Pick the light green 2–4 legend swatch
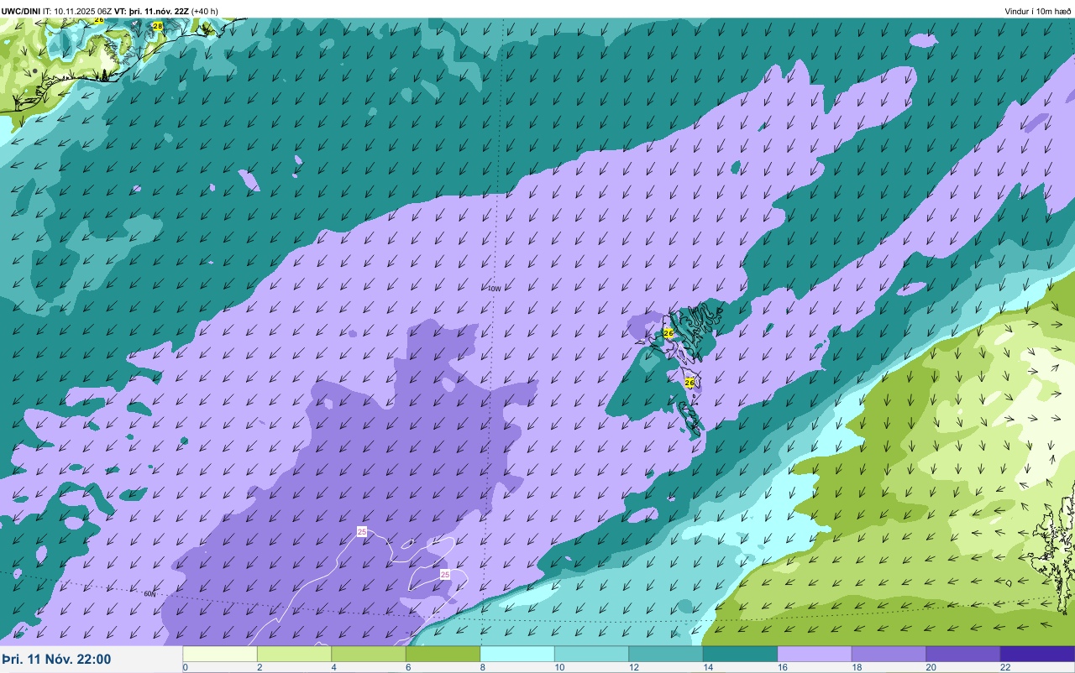1075x673 pixels. click(294, 654)
